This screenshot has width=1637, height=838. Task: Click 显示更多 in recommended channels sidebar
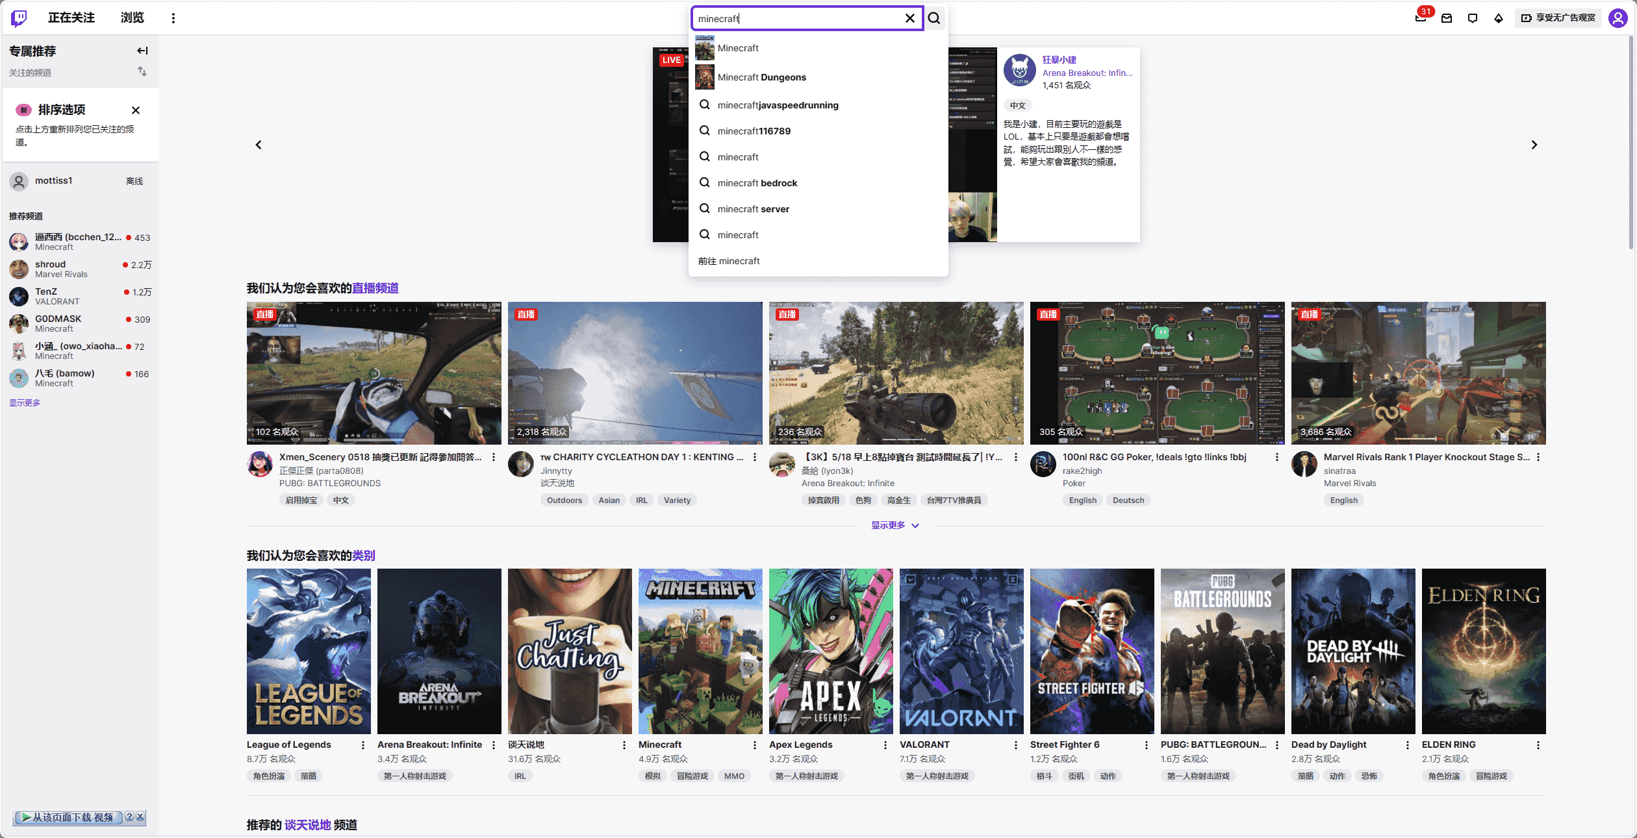click(25, 402)
